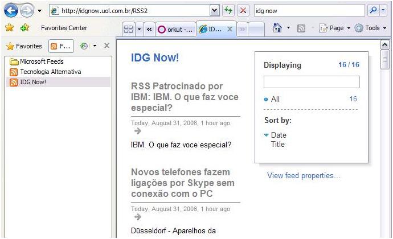This screenshot has height=239, width=393.
Task: Click text 'IBM. O que faz voce especial?'
Action: tap(181, 145)
